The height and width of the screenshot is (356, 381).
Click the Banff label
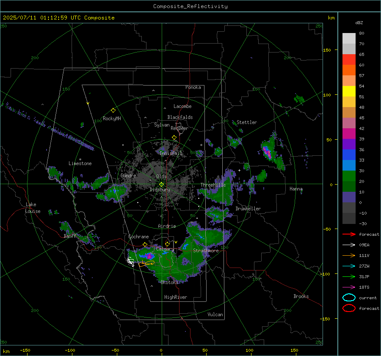coord(70,236)
